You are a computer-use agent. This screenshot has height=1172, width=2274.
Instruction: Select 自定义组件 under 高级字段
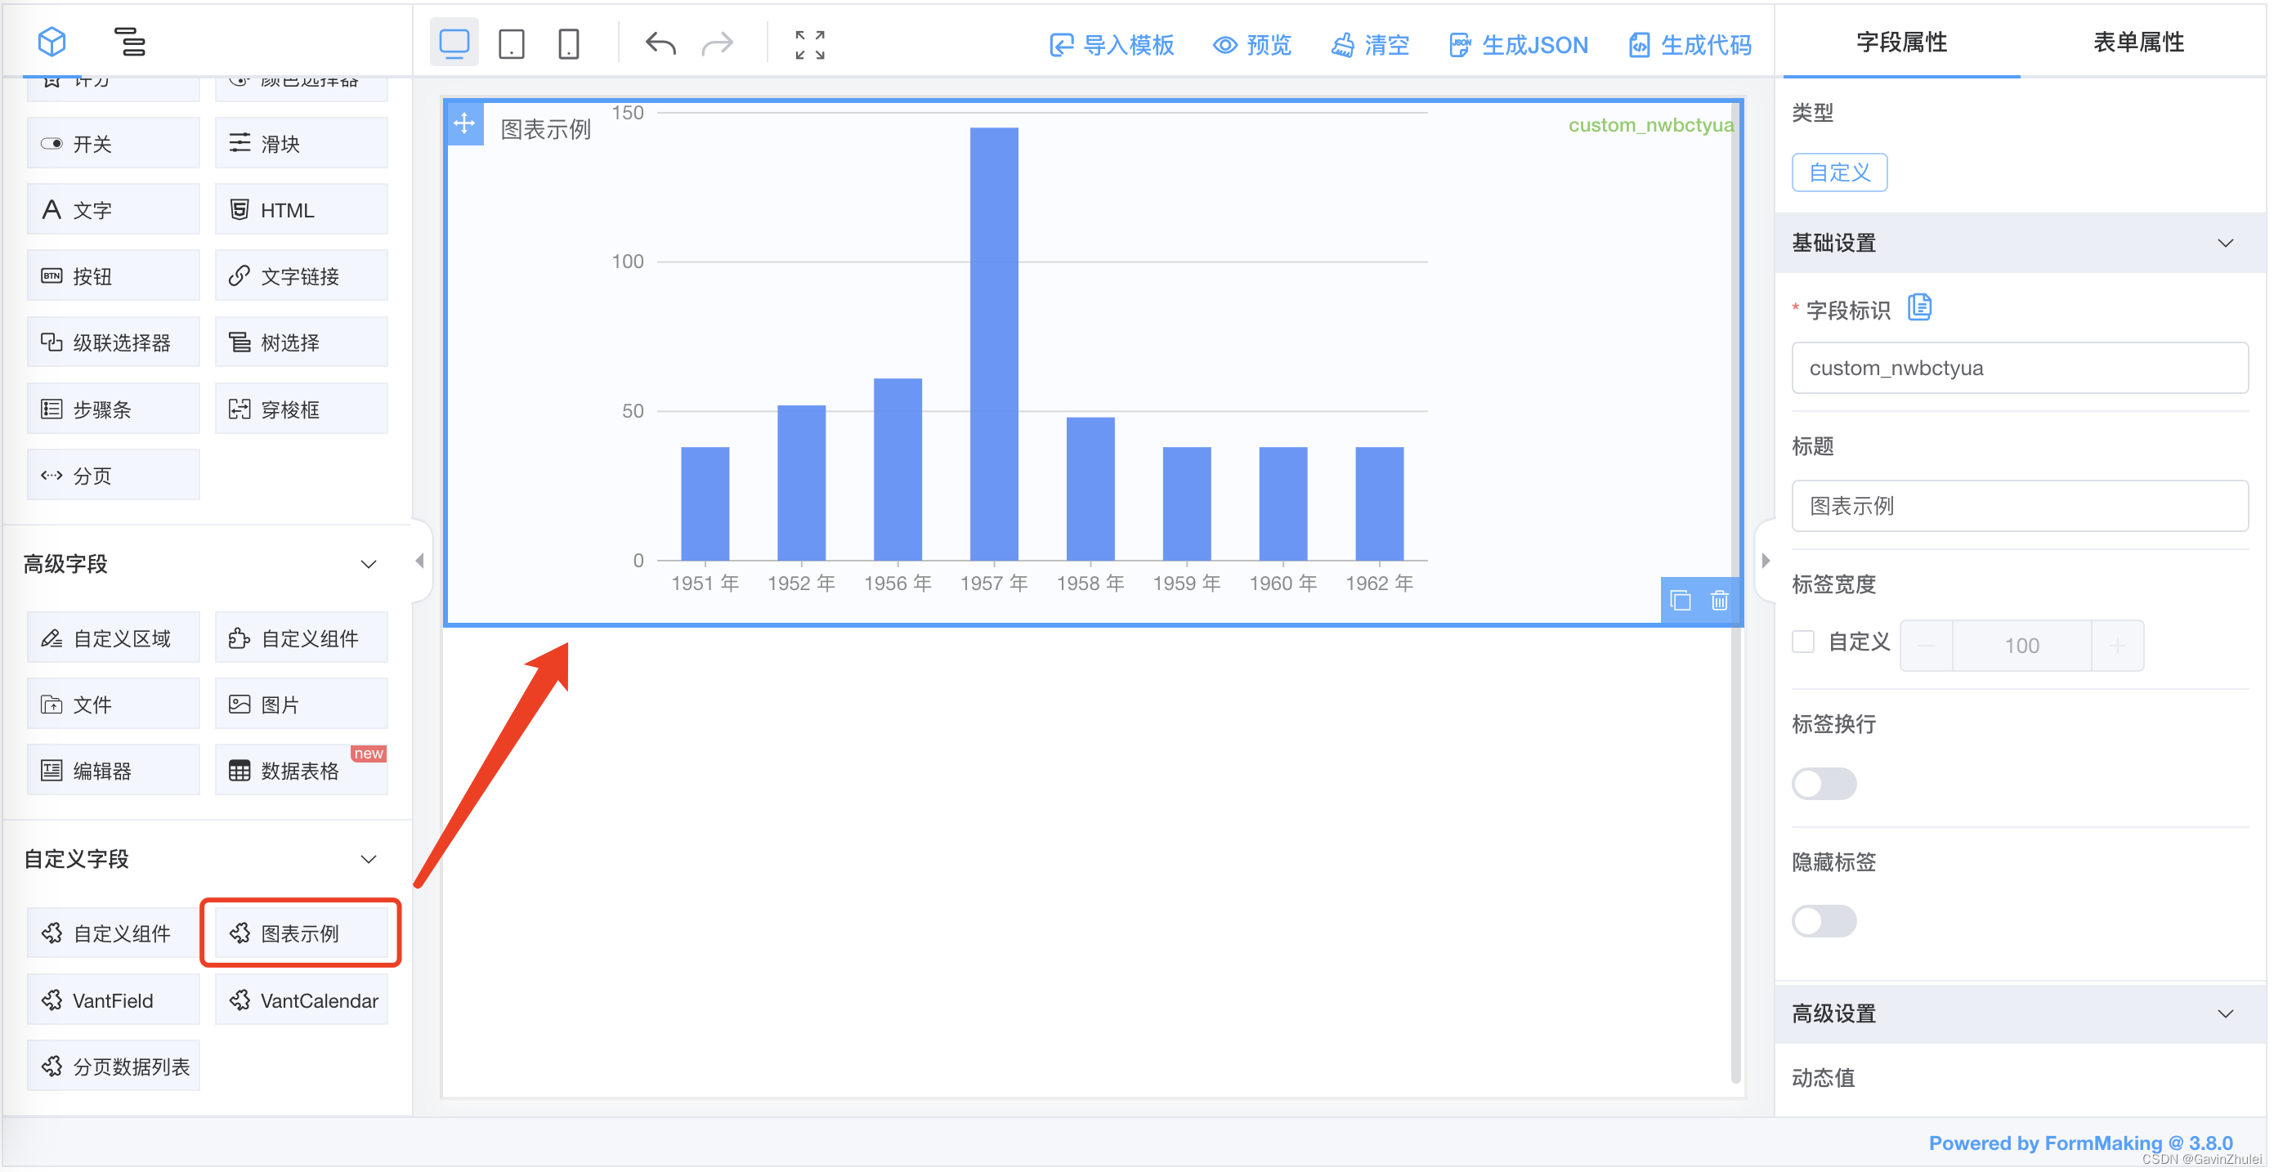coord(301,638)
